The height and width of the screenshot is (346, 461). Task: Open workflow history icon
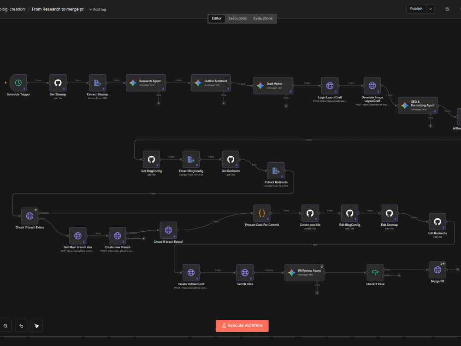tap(447, 9)
